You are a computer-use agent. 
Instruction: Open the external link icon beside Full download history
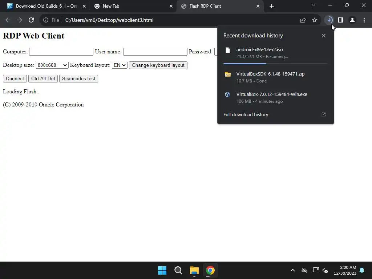(x=324, y=114)
